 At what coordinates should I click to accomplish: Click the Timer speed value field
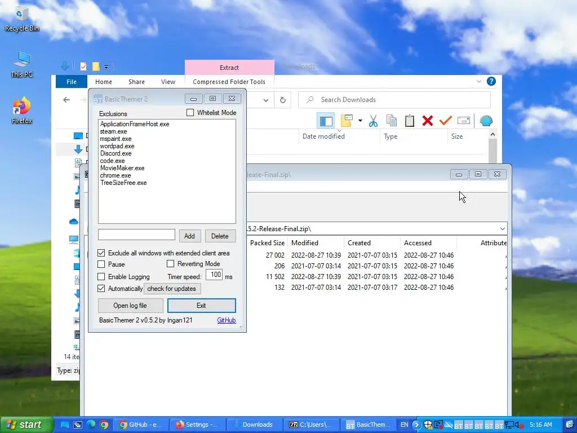214,275
